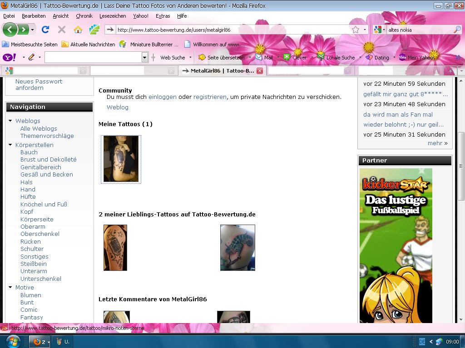Image resolution: width=465 pixels, height=348 pixels.
Task: Click the search magnifier in search box
Action: tap(457, 29)
